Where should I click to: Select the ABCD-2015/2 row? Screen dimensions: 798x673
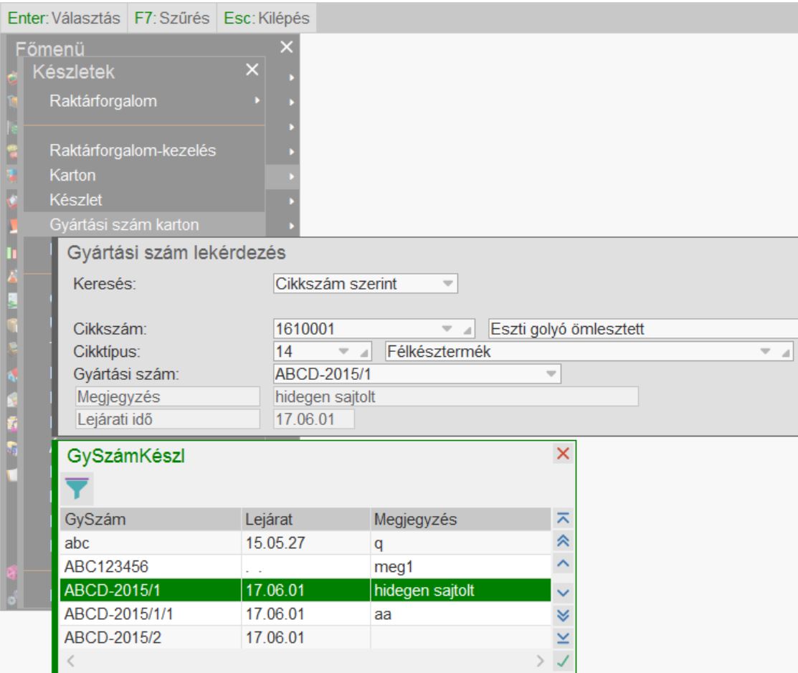click(x=305, y=637)
